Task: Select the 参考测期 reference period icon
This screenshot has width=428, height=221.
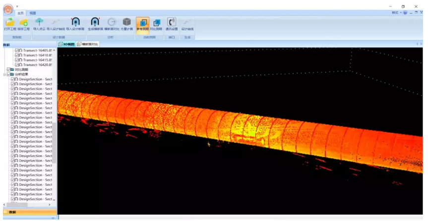Action: (142, 23)
